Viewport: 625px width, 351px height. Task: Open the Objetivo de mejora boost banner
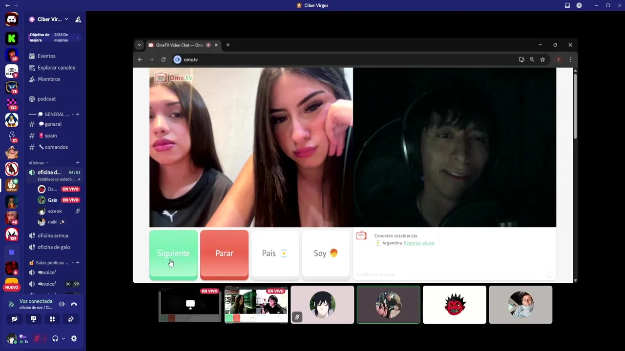click(x=54, y=38)
